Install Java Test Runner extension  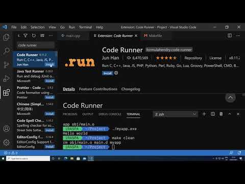tap(50, 81)
